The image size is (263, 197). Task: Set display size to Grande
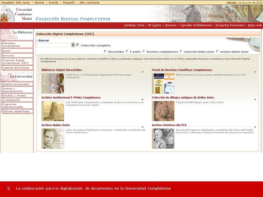tap(53, 2)
